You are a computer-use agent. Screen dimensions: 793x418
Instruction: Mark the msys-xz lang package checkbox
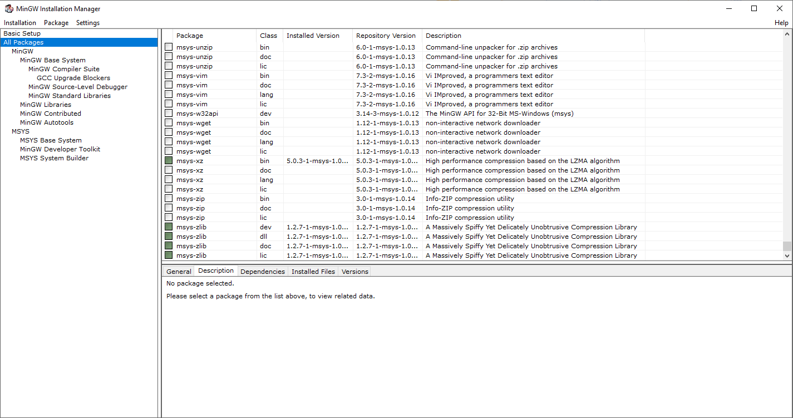click(169, 180)
